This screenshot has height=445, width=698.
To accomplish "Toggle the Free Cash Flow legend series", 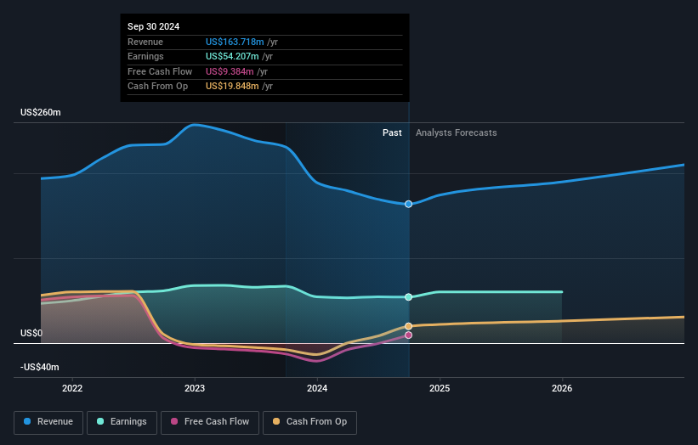I will coord(210,422).
